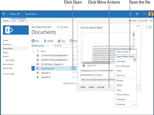Click the sharing URL text field

tap(98, 80)
